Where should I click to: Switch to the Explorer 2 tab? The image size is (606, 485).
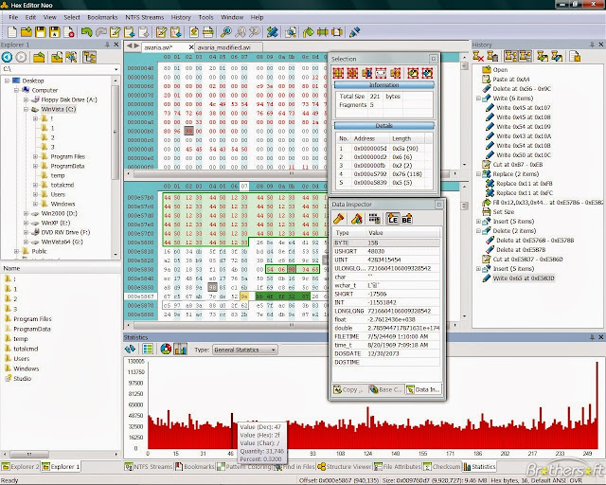click(20, 466)
